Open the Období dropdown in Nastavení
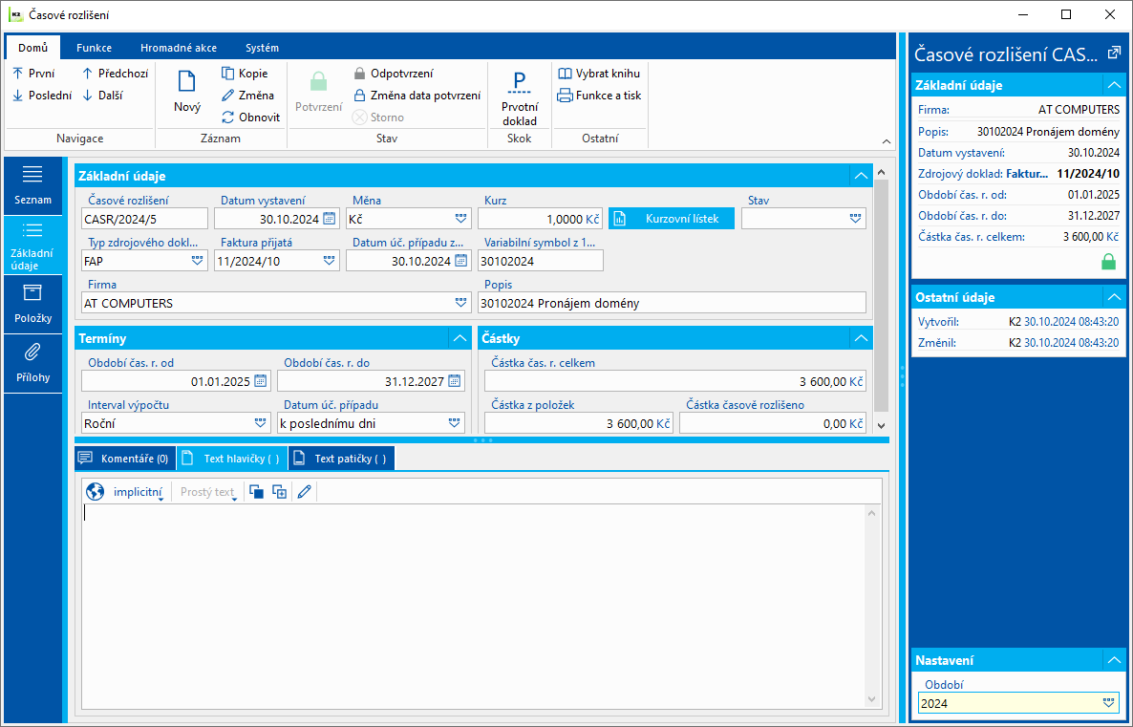Image resolution: width=1133 pixels, height=727 pixels. (1108, 702)
